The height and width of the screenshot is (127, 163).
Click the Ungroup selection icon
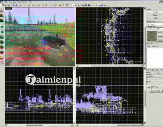[x=36, y=5]
